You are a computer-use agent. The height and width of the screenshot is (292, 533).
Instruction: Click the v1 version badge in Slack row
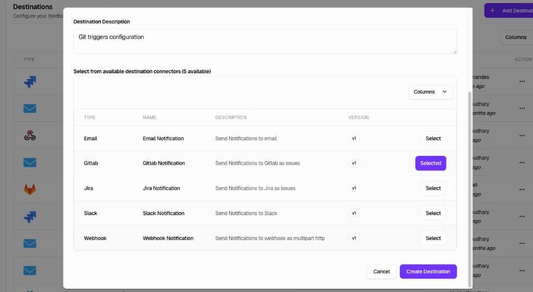tap(354, 214)
